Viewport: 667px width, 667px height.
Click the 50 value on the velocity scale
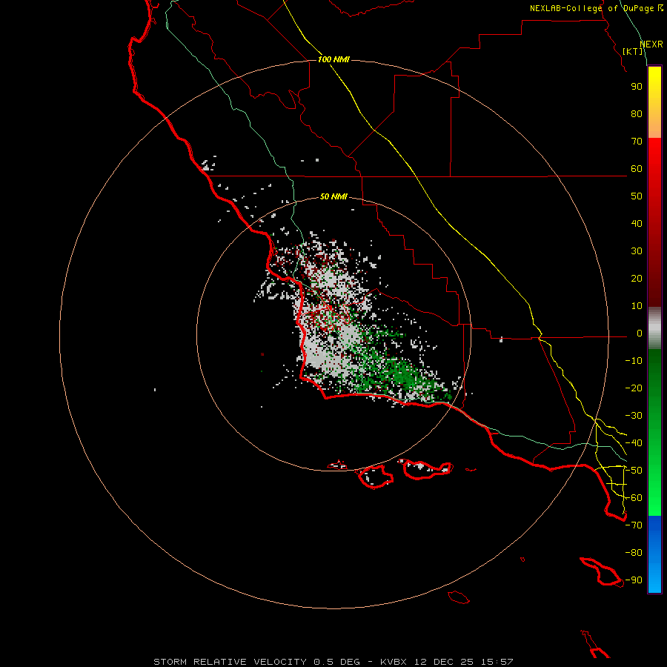(x=637, y=196)
